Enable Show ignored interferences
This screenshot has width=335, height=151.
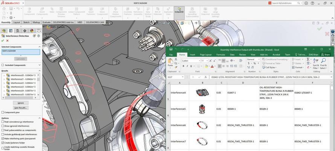click(x=3, y=126)
